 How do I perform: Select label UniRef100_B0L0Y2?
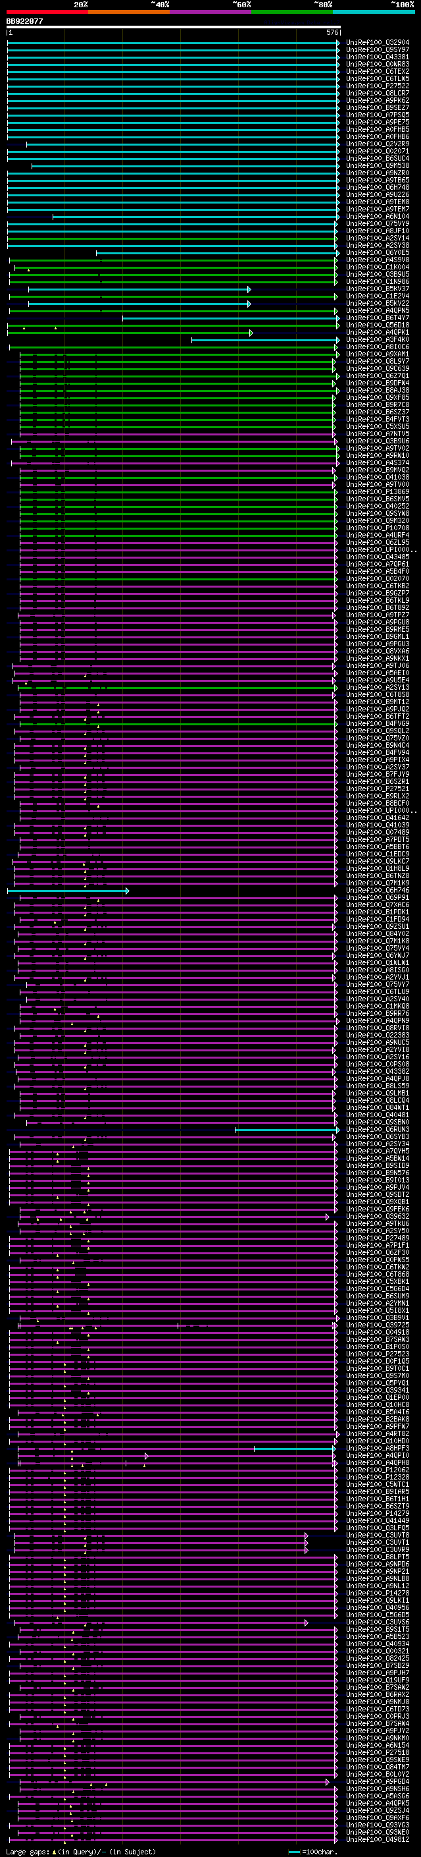[x=378, y=1774]
